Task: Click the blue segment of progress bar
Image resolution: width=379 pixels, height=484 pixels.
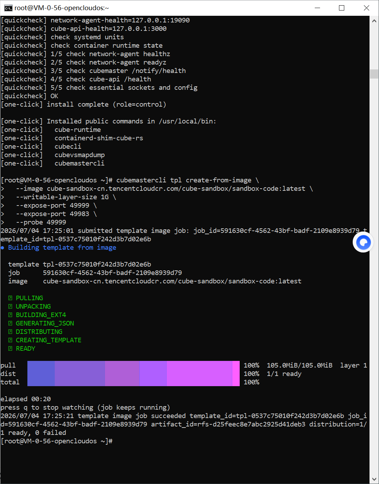Action: pos(41,374)
